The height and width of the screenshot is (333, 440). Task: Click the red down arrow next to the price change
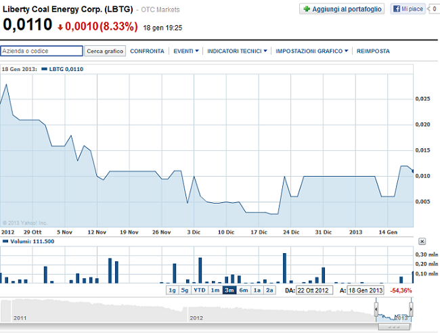click(x=60, y=27)
